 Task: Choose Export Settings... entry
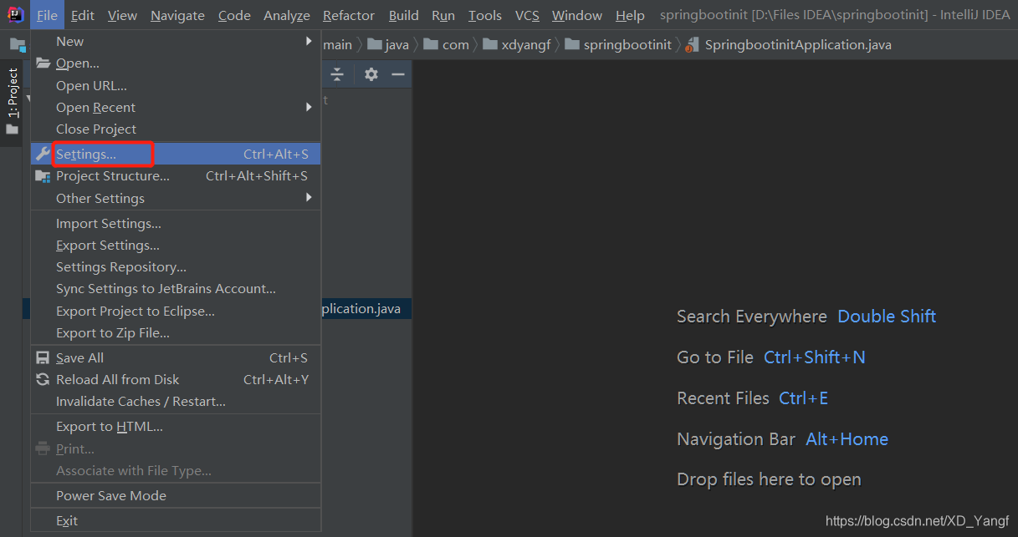click(176, 245)
